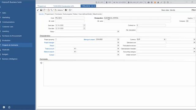196x110 pixels.
Task: Click the camera icon in the top bar
Action: [149, 2]
